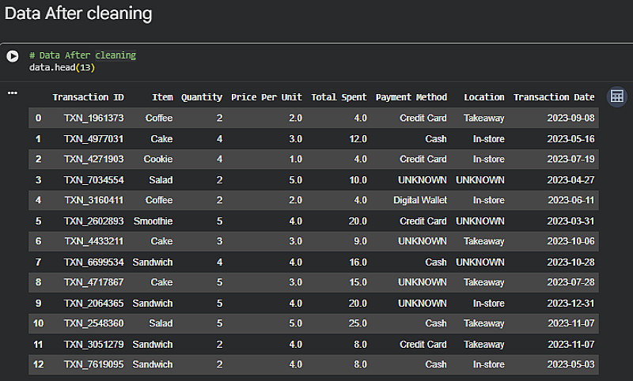Click the "Data After cleaning" heading
Image resolution: width=633 pixels, height=381 pixels.
pyautogui.click(x=78, y=14)
